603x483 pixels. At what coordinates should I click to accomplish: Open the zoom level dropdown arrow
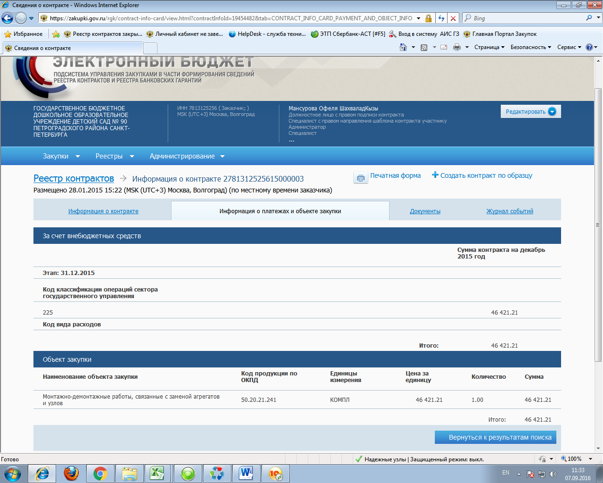[590, 459]
